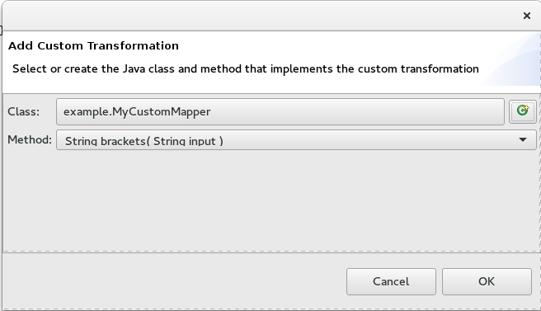
Task: Click the Class: label
Action: (x=23, y=112)
